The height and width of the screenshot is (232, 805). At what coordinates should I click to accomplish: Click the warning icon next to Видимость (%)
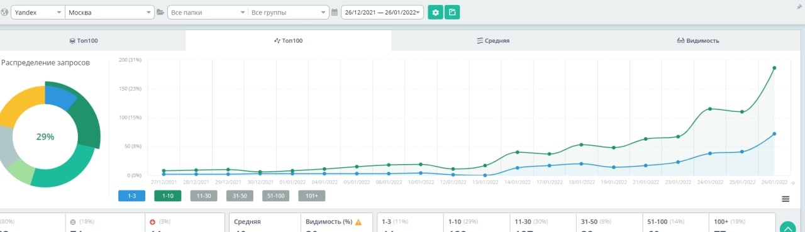(x=358, y=222)
